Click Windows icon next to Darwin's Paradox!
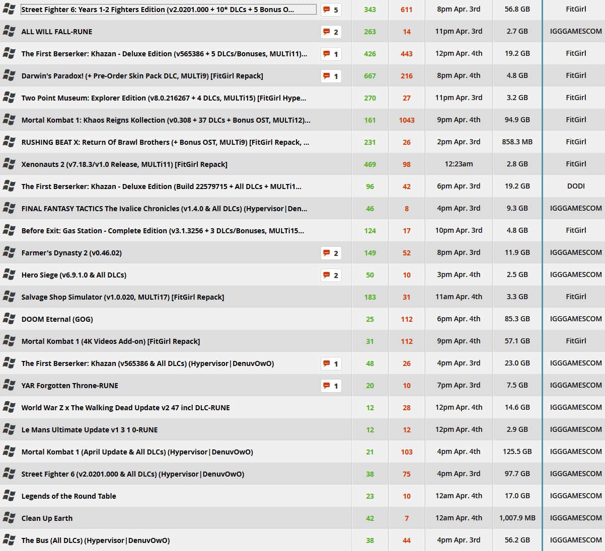 click(9, 75)
